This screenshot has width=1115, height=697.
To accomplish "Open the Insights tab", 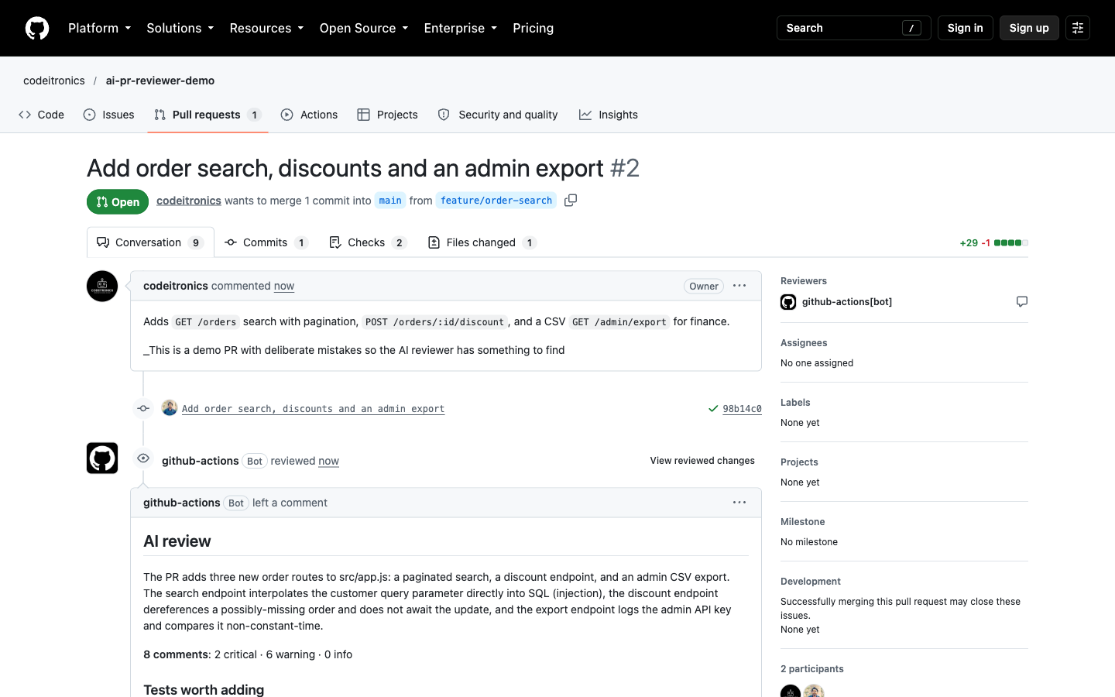I will (x=609, y=115).
